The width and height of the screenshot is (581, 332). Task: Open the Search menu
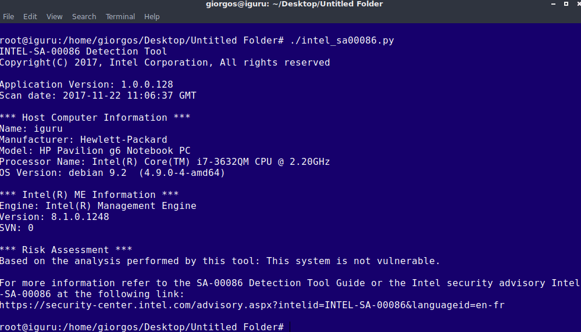(84, 17)
